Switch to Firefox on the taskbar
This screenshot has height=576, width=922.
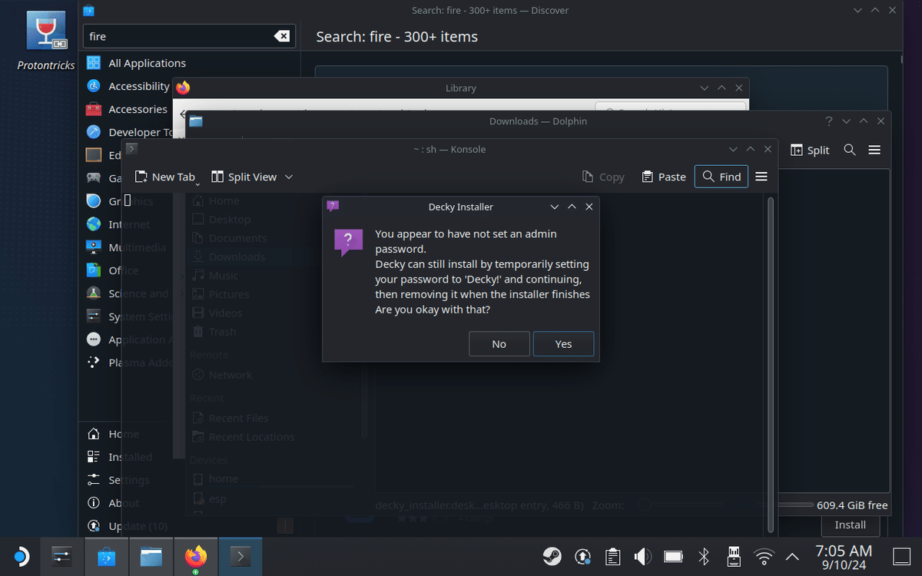coord(196,557)
